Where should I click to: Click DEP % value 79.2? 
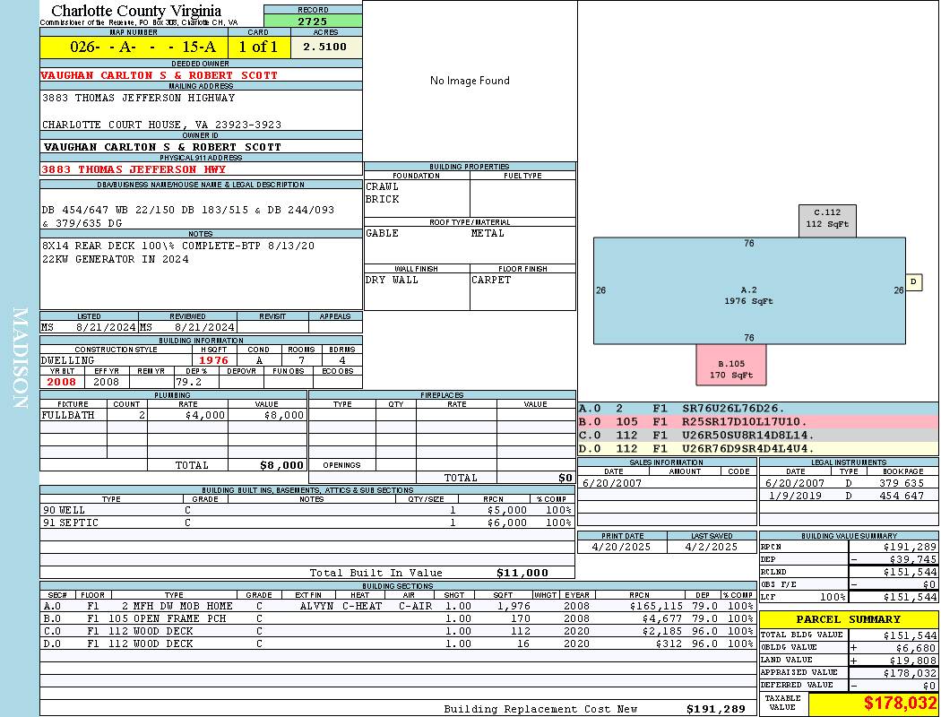[x=188, y=382]
